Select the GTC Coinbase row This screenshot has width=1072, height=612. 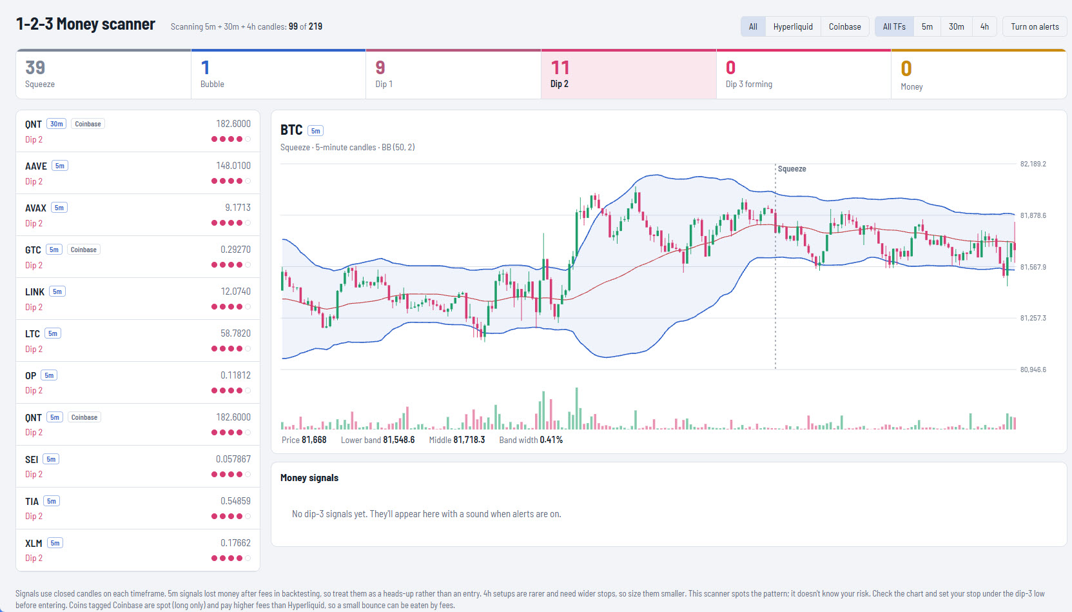[138, 257]
